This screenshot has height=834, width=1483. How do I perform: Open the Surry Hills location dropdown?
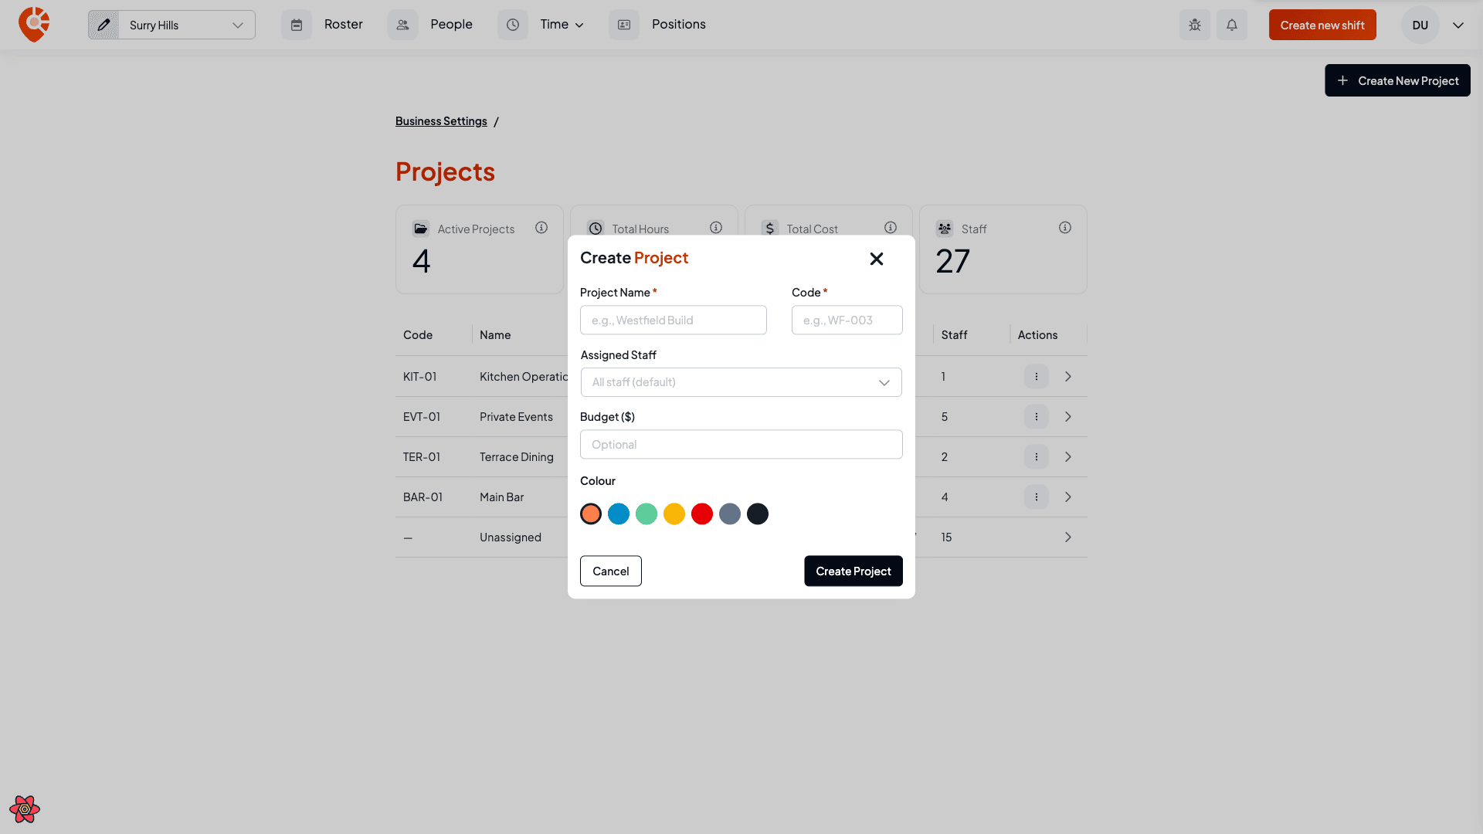[x=186, y=25]
